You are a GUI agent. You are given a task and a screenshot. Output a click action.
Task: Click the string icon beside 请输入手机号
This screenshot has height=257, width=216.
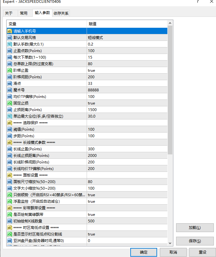pos(9,31)
